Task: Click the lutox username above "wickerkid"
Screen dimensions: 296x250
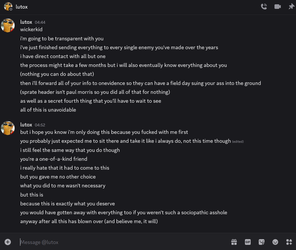Action: (x=26, y=22)
